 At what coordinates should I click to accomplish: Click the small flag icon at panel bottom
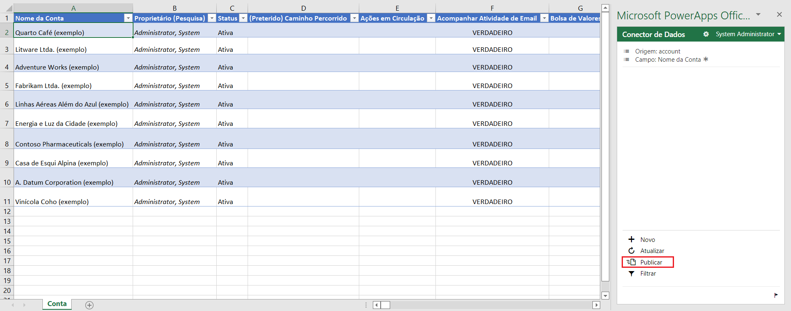(x=776, y=295)
